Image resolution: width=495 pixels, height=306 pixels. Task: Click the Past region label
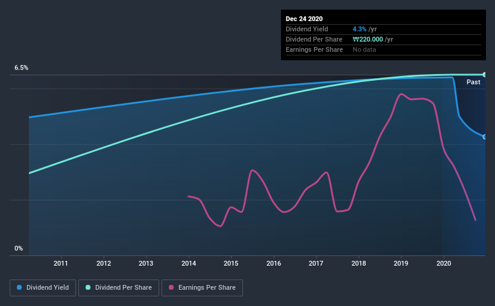(x=473, y=83)
